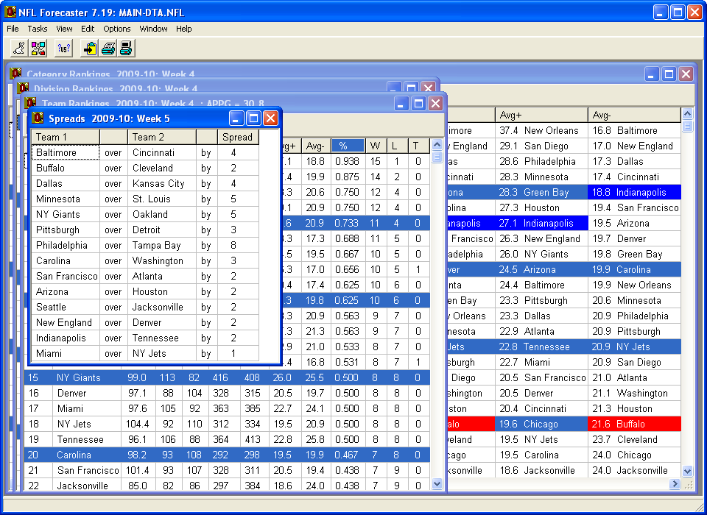Click the copy to clipboard toolbar icon
Screen dimensions: 707x515
pos(90,48)
